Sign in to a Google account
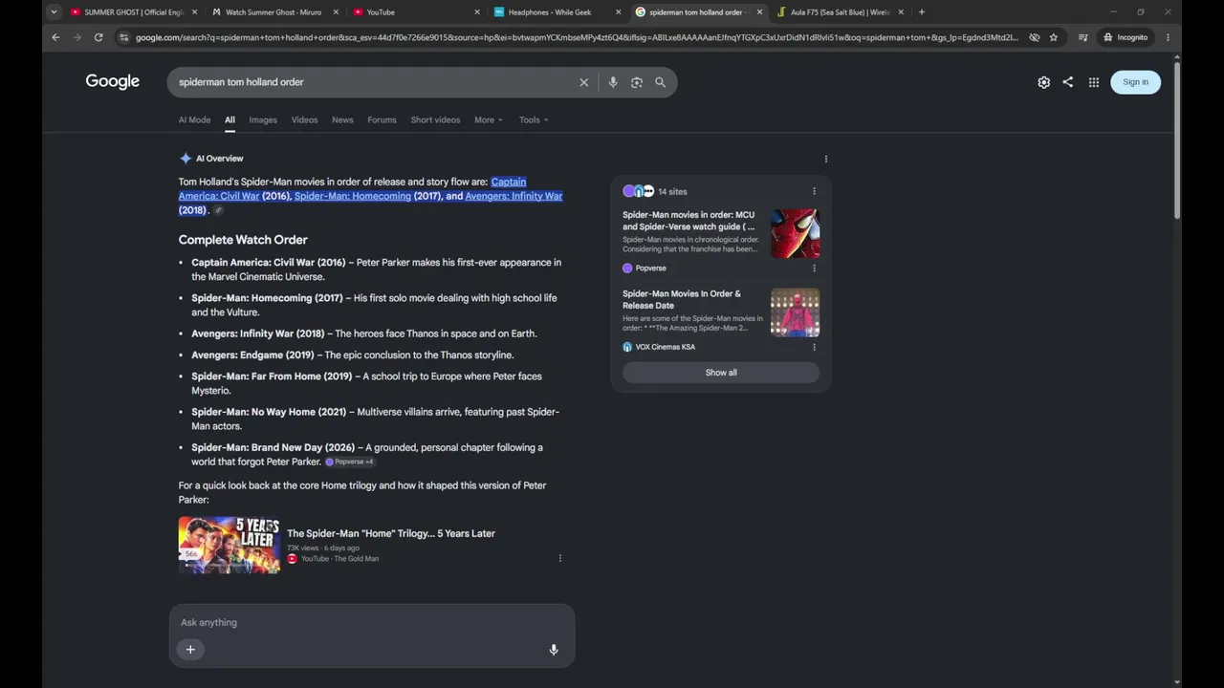Viewport: 1224px width, 688px height. click(x=1135, y=82)
